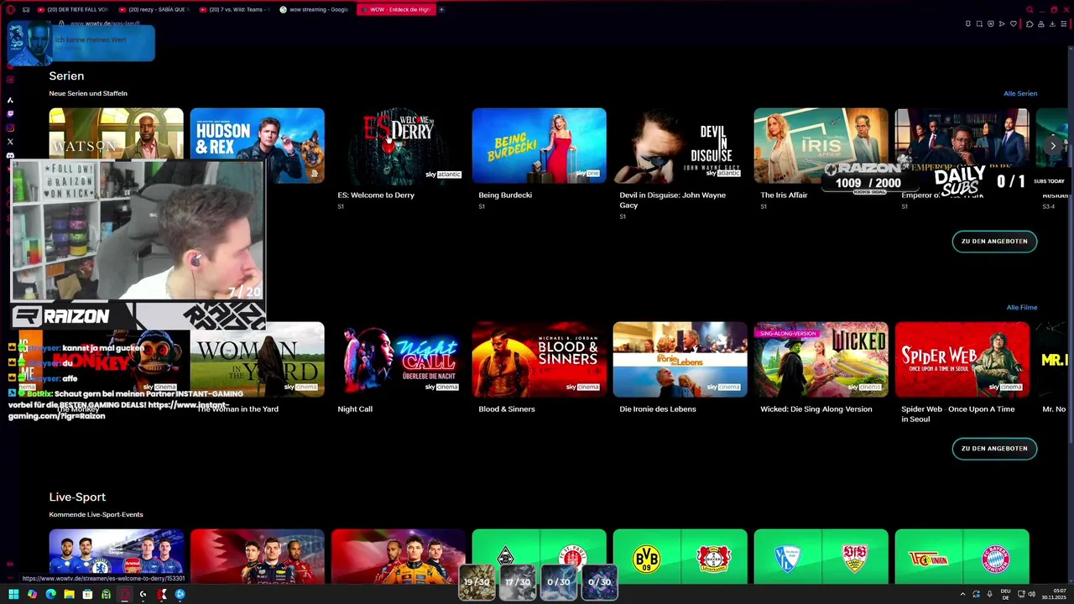This screenshot has height=604, width=1074.
Task: Open the Hudson & Rex series thumbnail
Action: coord(257,145)
